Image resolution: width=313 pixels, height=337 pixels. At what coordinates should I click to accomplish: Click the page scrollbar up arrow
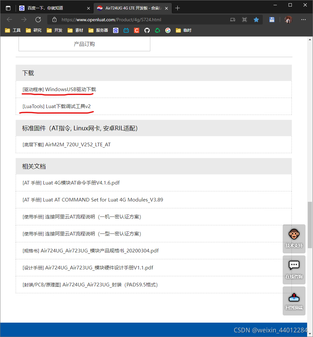click(x=310, y=40)
